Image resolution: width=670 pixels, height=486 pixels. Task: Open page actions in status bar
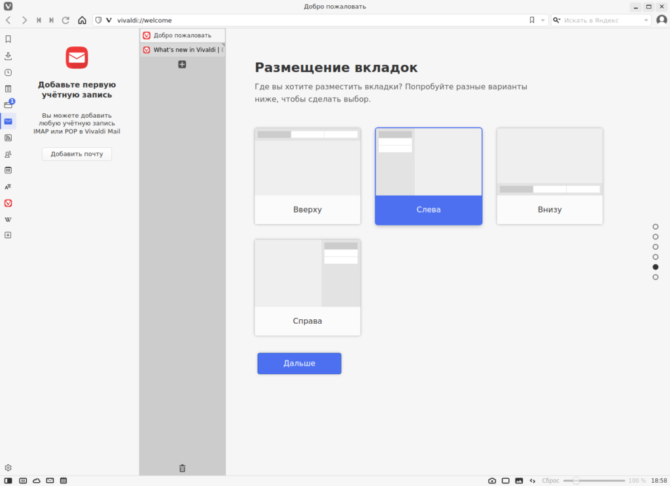[533, 481]
